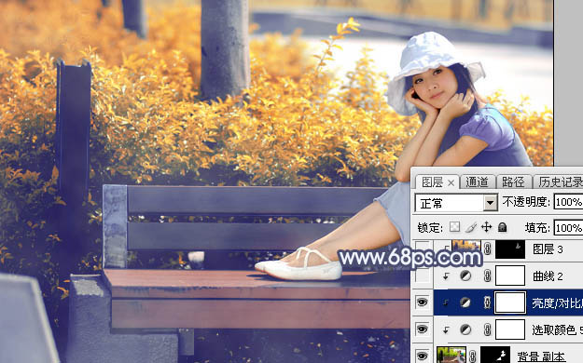Hide the 背景 副本 layer eye
This screenshot has width=583, height=363.
[x=422, y=356]
